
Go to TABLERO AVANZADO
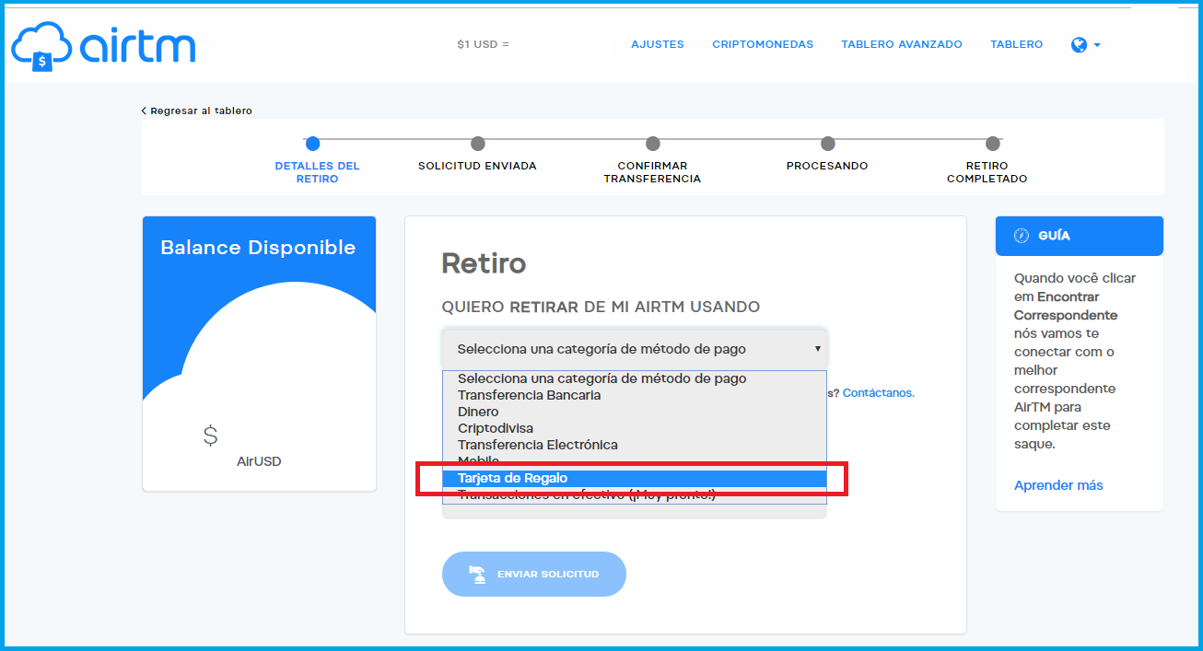[x=902, y=44]
